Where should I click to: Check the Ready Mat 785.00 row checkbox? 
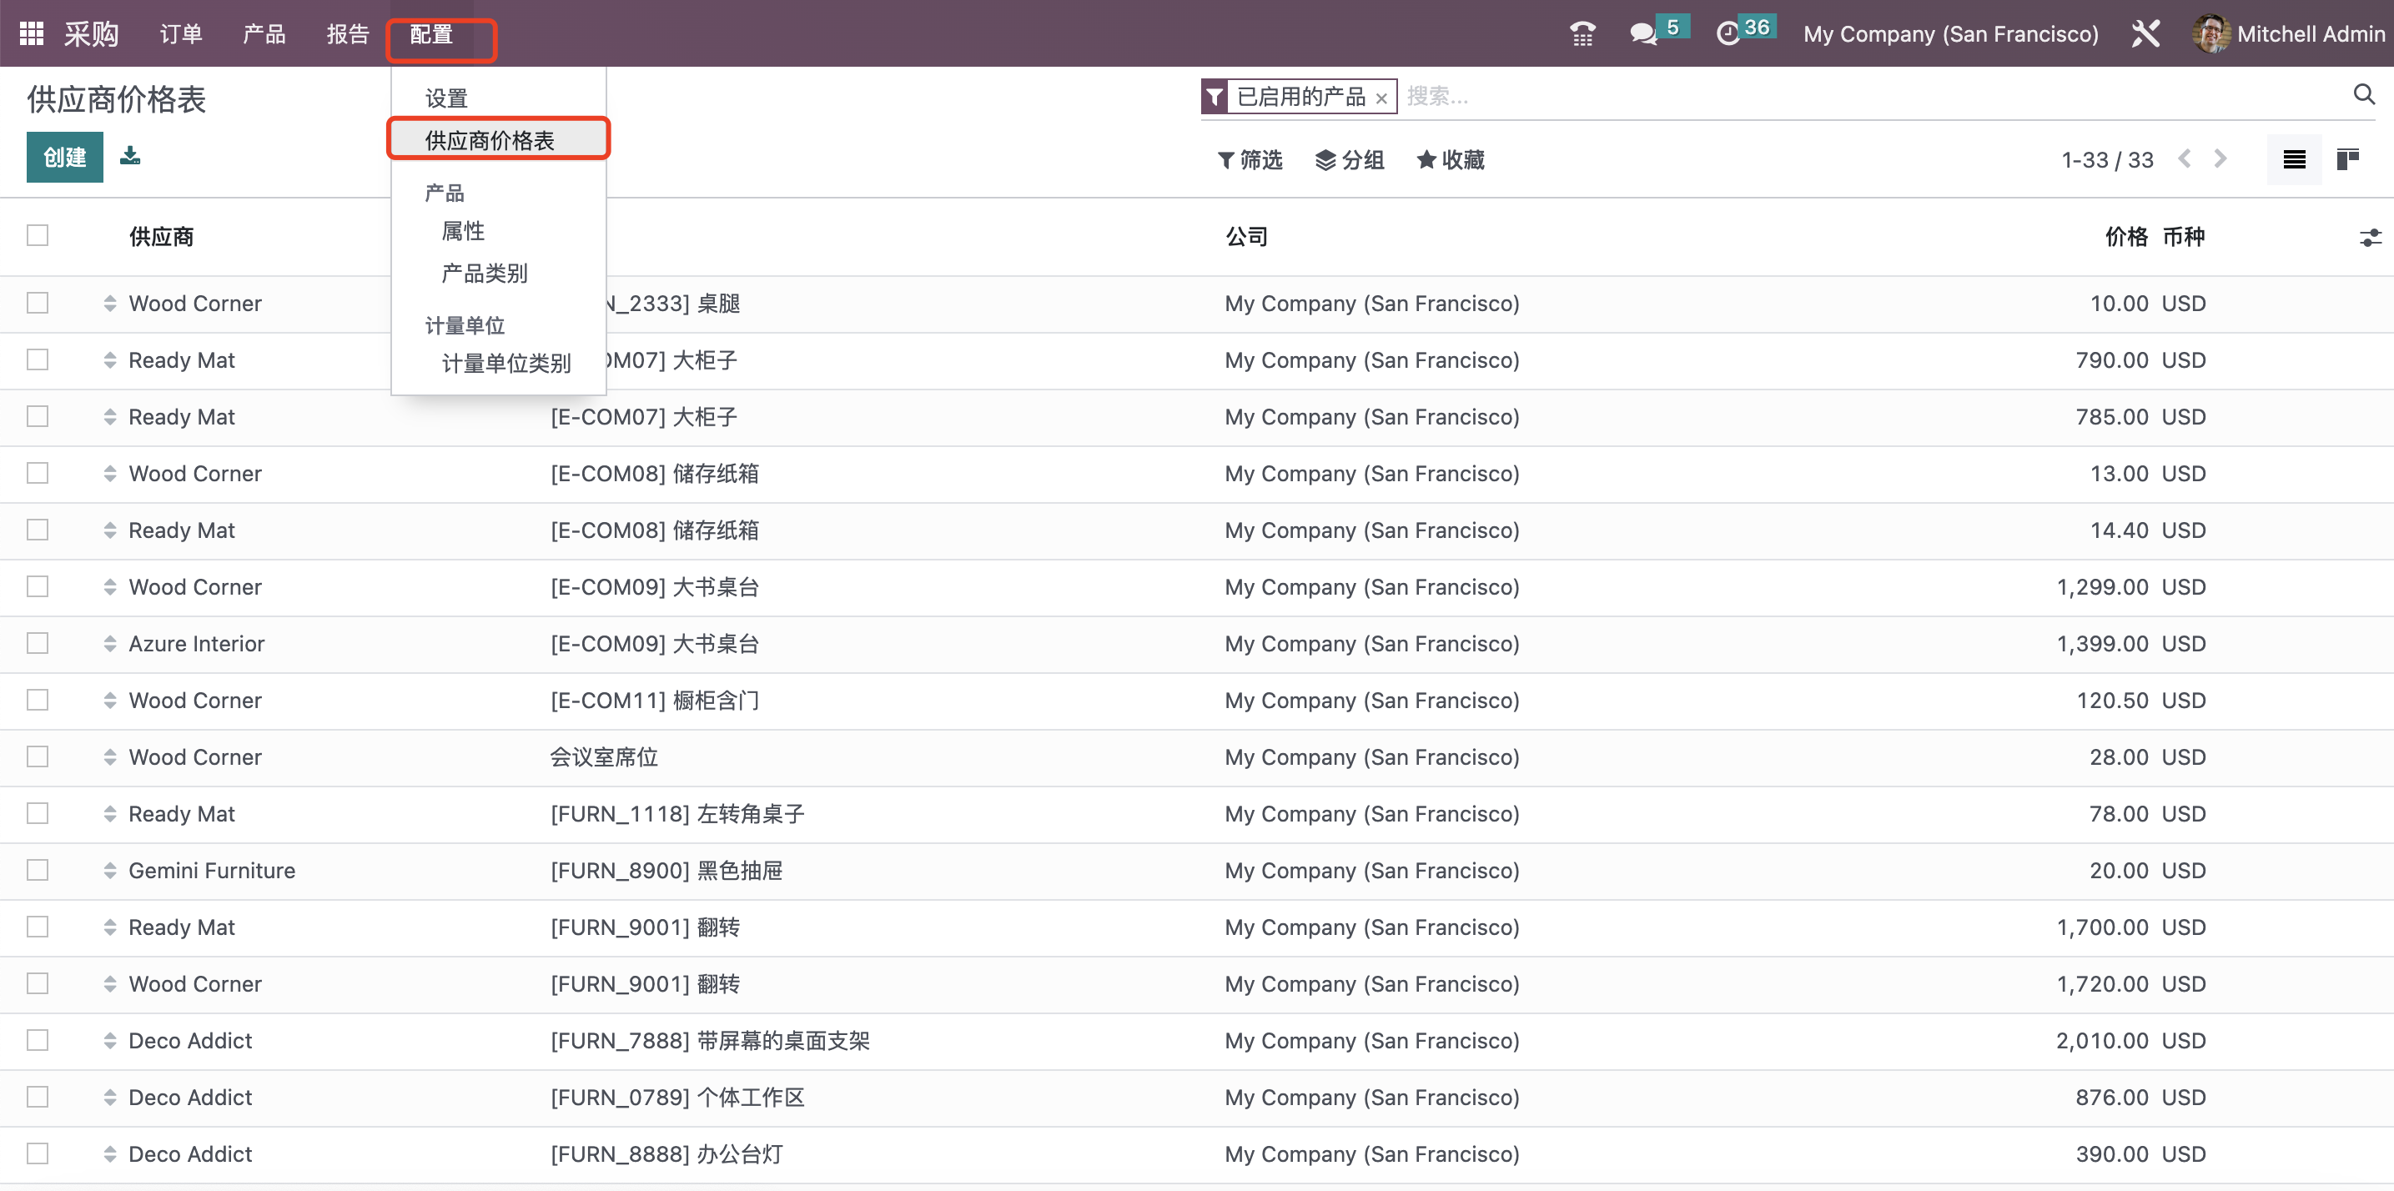[x=38, y=416]
